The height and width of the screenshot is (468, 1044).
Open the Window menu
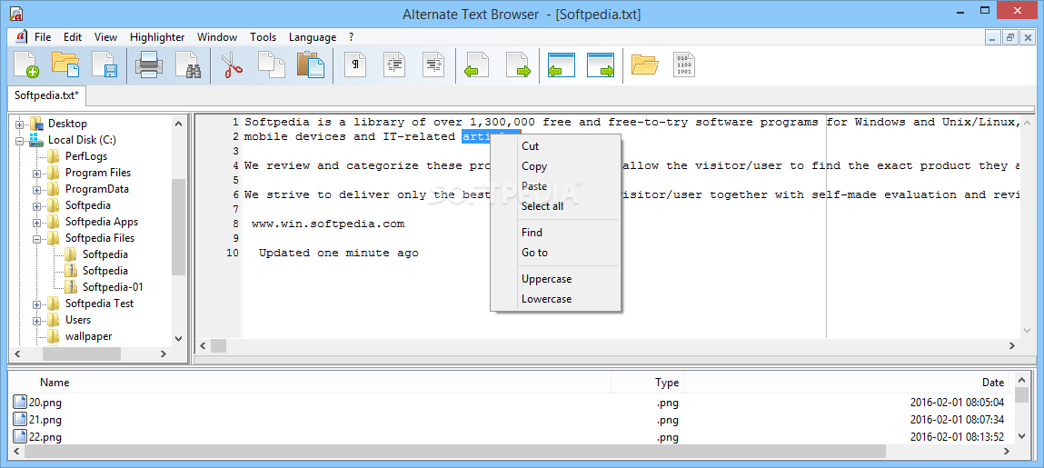[217, 37]
